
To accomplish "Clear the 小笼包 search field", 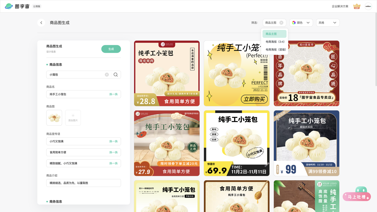I will [107, 75].
